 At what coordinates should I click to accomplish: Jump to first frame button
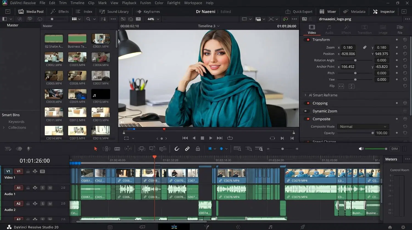185,138
